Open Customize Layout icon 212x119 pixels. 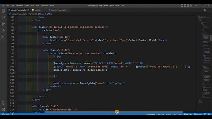191,6
